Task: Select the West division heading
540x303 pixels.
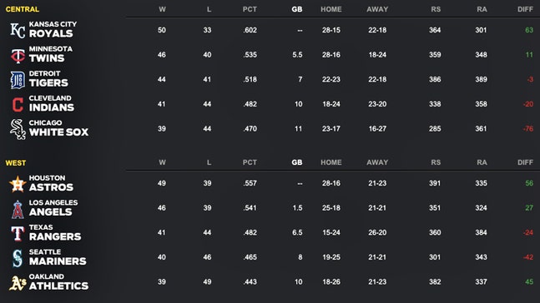Action: coord(16,163)
